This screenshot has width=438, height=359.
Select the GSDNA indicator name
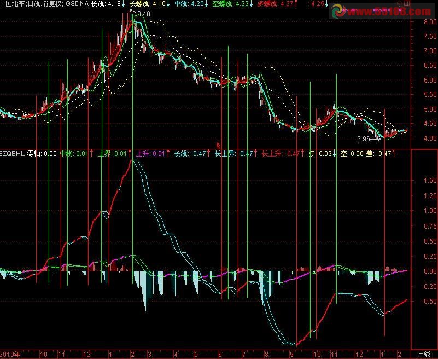[x=78, y=4]
